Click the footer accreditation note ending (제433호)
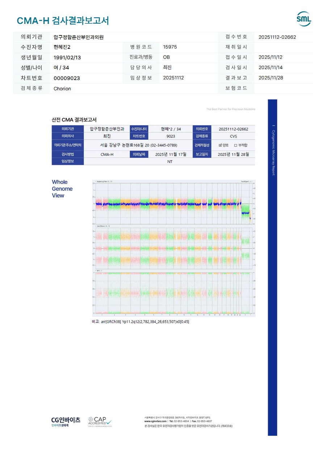 point(188,426)
